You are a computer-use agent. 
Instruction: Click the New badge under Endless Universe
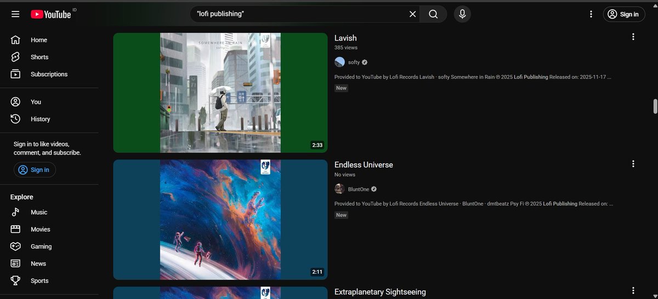point(342,215)
